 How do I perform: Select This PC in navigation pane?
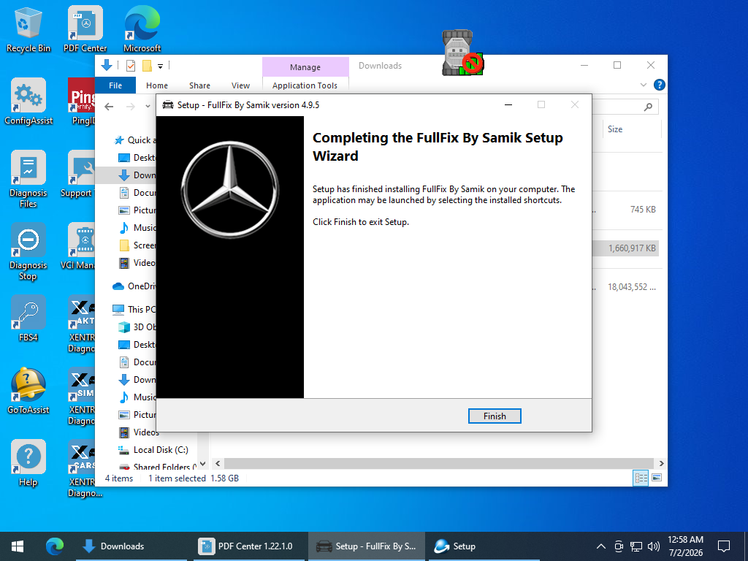click(x=134, y=309)
